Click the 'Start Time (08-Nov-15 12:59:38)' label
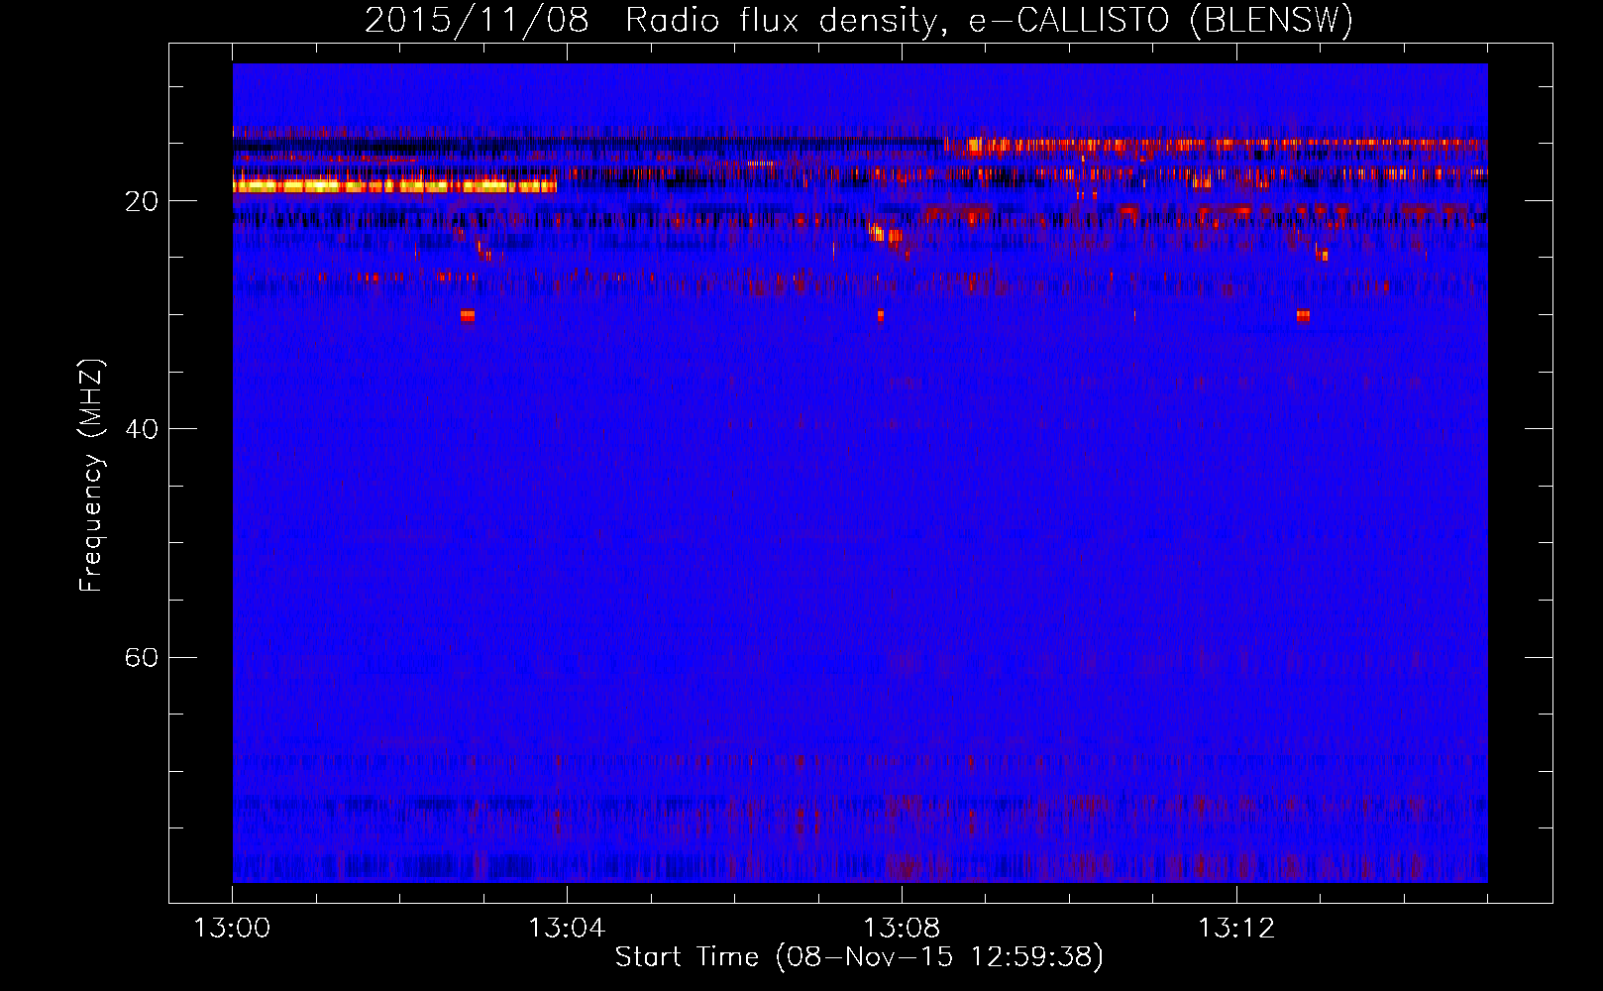Viewport: 1603px width, 991px height. tap(859, 956)
